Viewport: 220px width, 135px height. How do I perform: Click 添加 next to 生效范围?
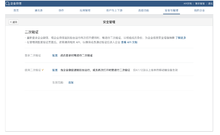(x=71, y=82)
